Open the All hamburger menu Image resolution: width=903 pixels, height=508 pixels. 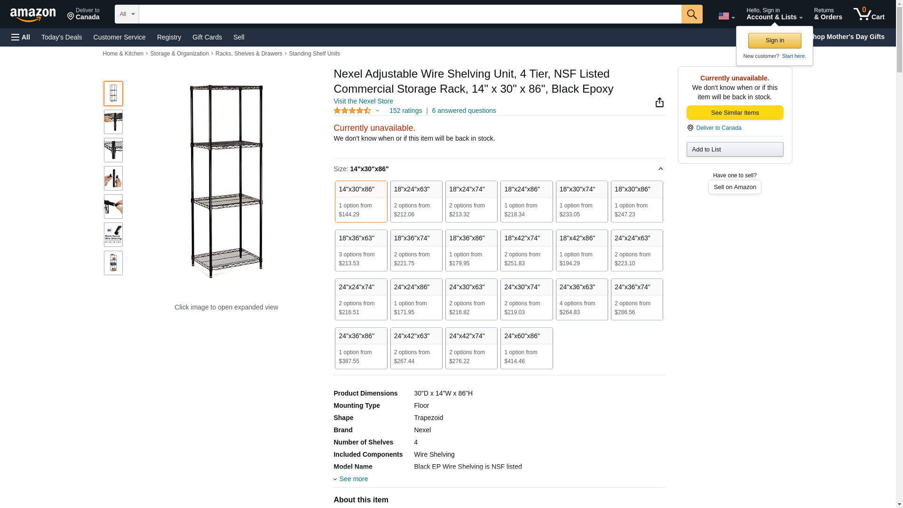pyautogui.click(x=21, y=37)
